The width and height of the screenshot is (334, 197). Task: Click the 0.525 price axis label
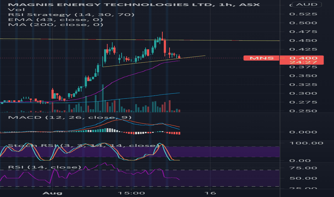303,14
